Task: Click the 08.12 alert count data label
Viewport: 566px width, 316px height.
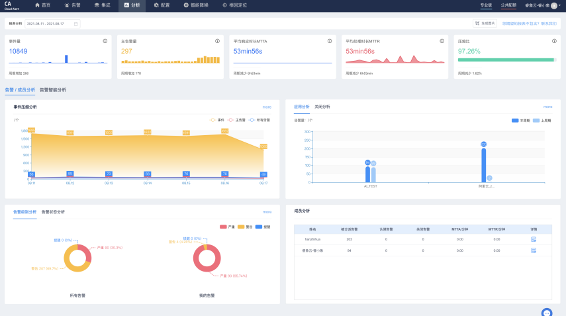Action: [70, 174]
